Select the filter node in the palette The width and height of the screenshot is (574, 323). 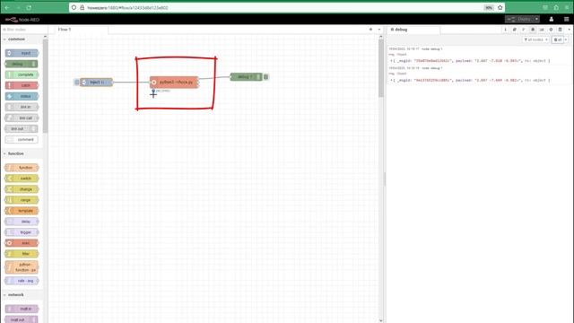point(22,254)
